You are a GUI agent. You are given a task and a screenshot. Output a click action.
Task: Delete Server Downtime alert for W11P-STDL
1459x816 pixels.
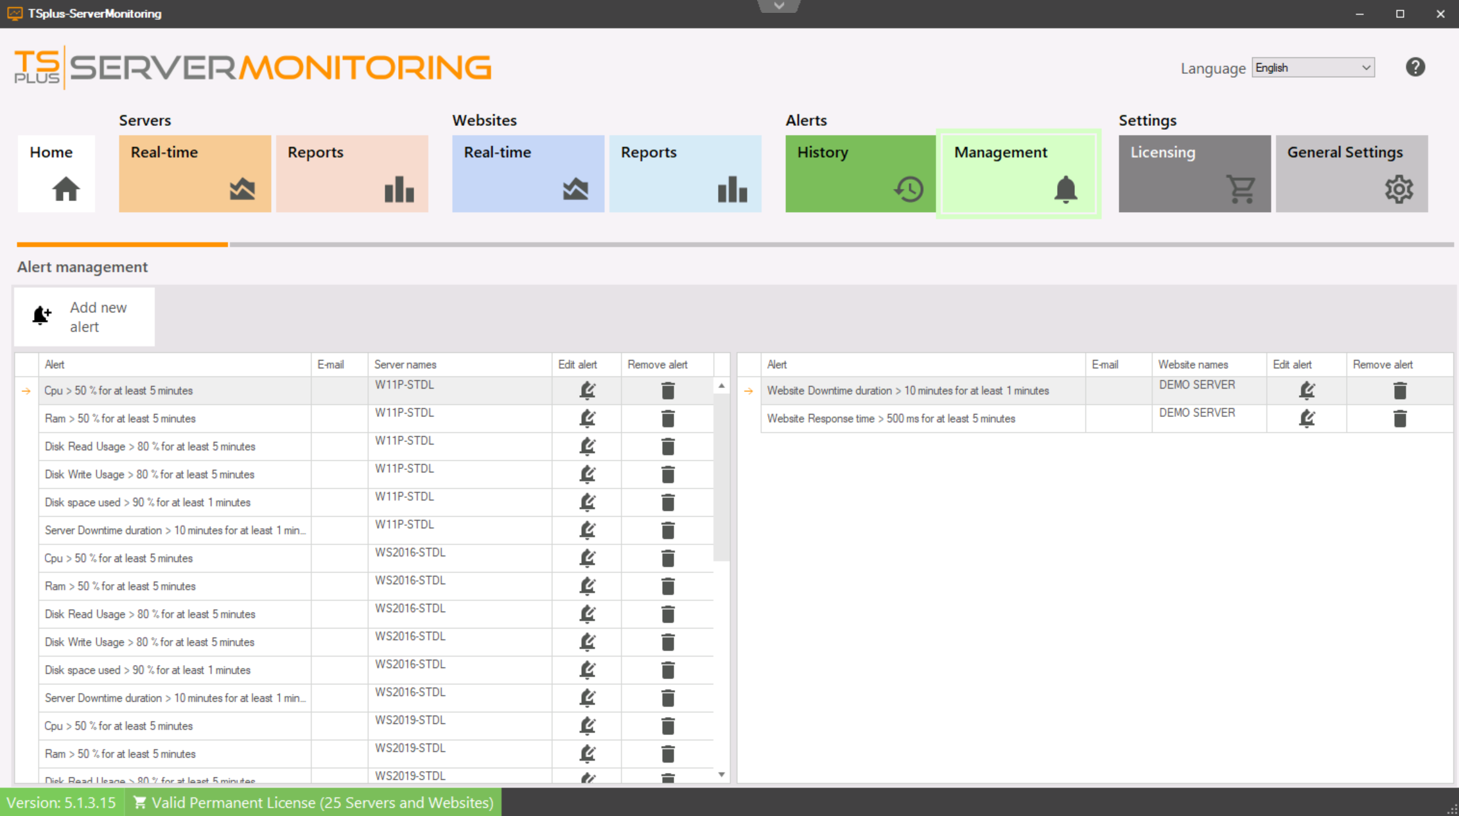668,530
